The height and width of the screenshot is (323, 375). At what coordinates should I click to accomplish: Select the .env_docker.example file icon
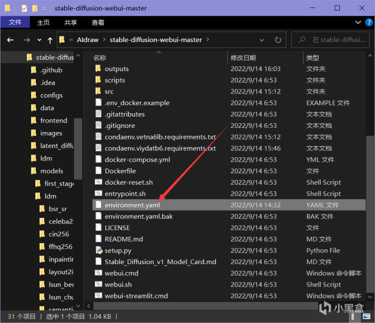click(x=98, y=103)
